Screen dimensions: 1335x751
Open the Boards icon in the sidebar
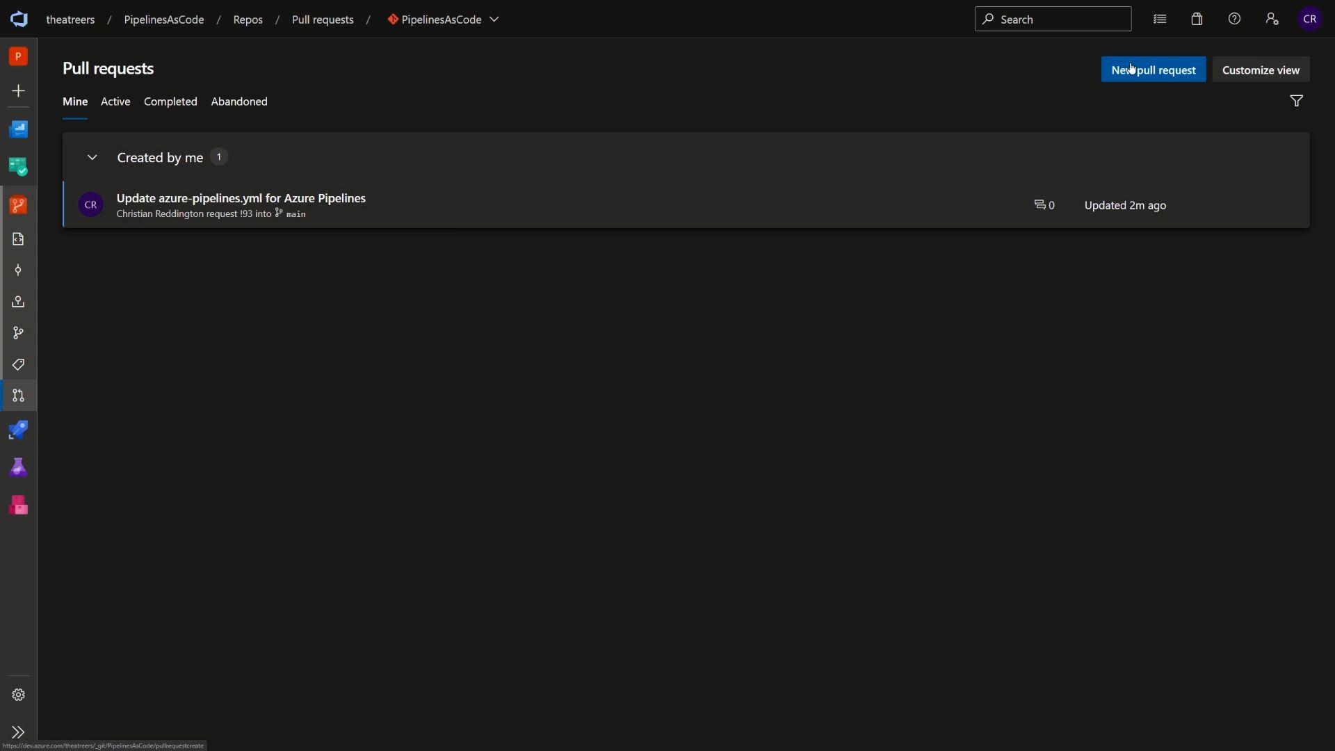tap(17, 166)
